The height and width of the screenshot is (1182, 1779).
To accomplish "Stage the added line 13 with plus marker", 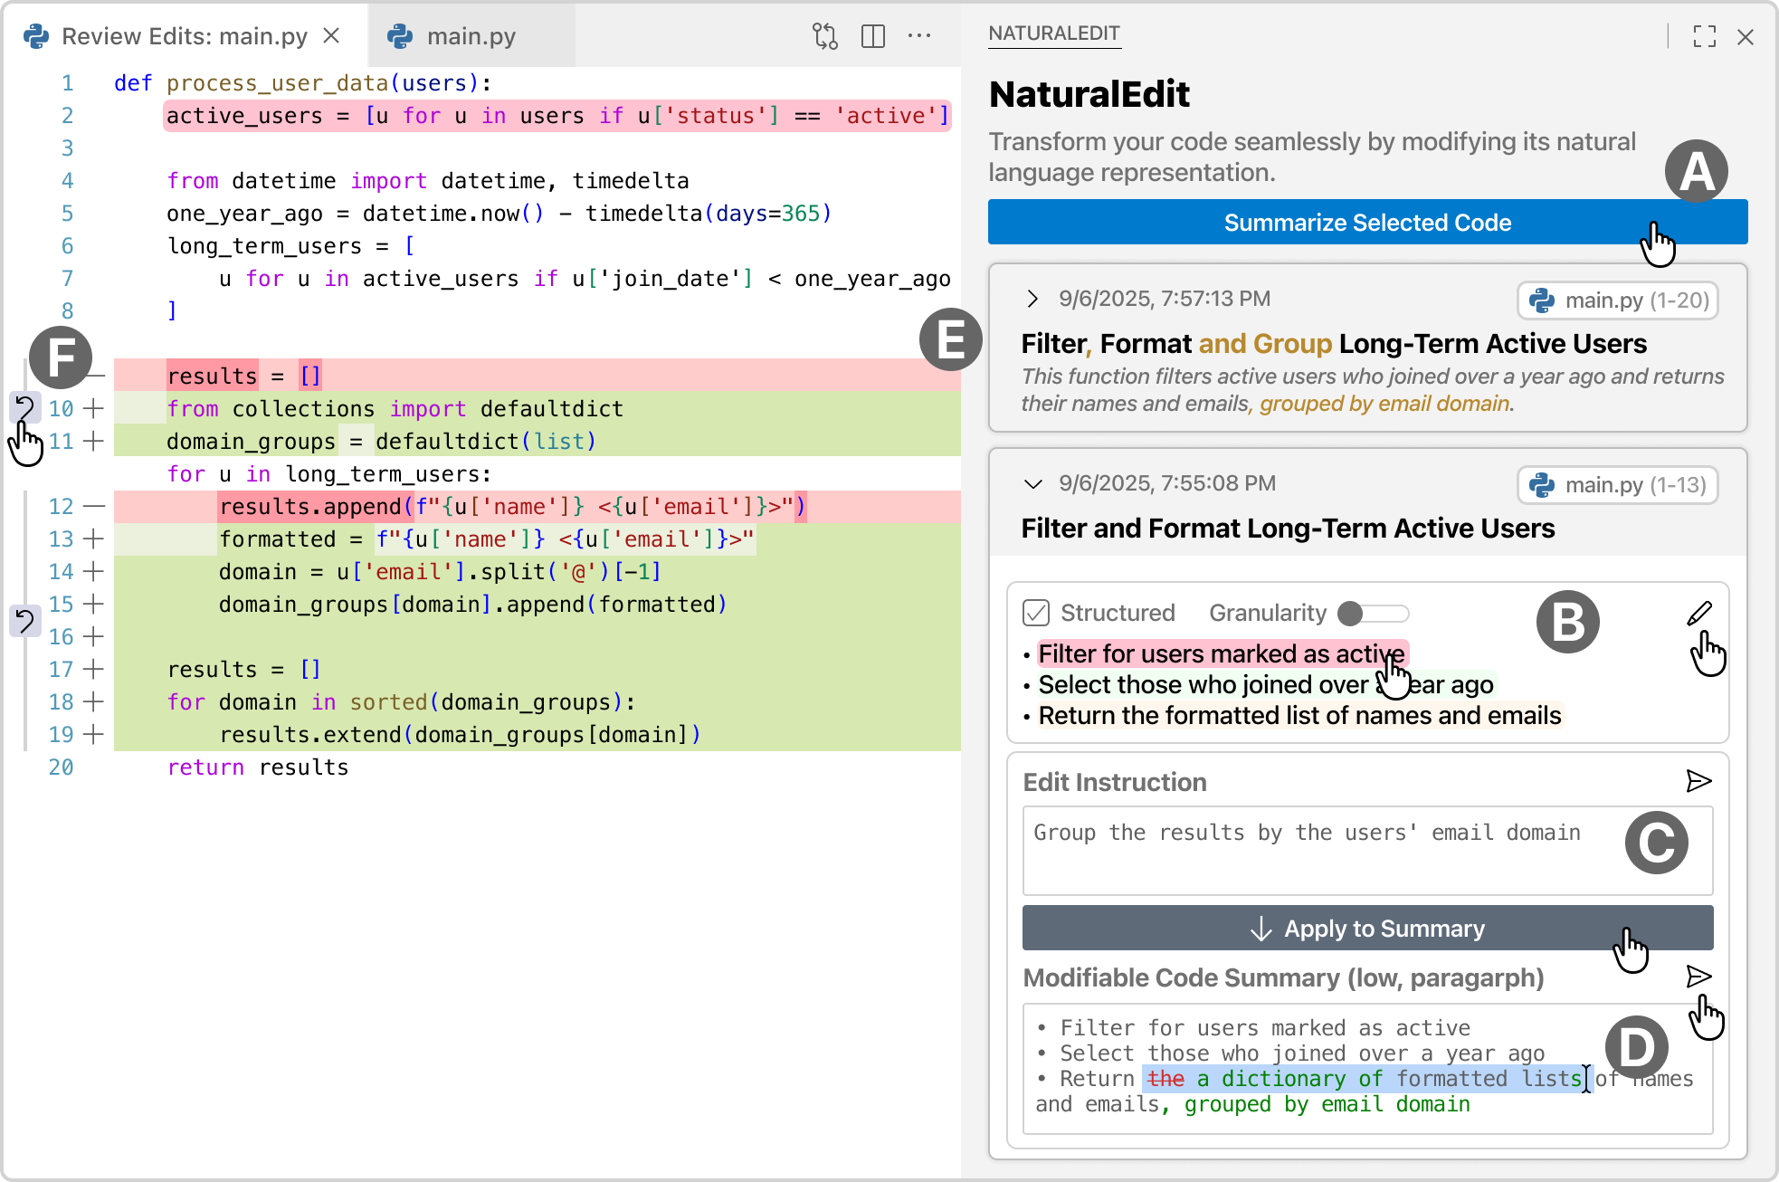I will (x=93, y=539).
